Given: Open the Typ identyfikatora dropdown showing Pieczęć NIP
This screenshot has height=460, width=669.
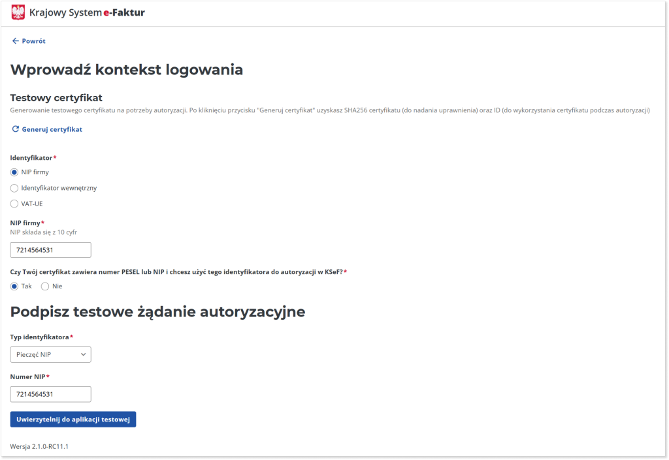Looking at the screenshot, I should point(50,354).
